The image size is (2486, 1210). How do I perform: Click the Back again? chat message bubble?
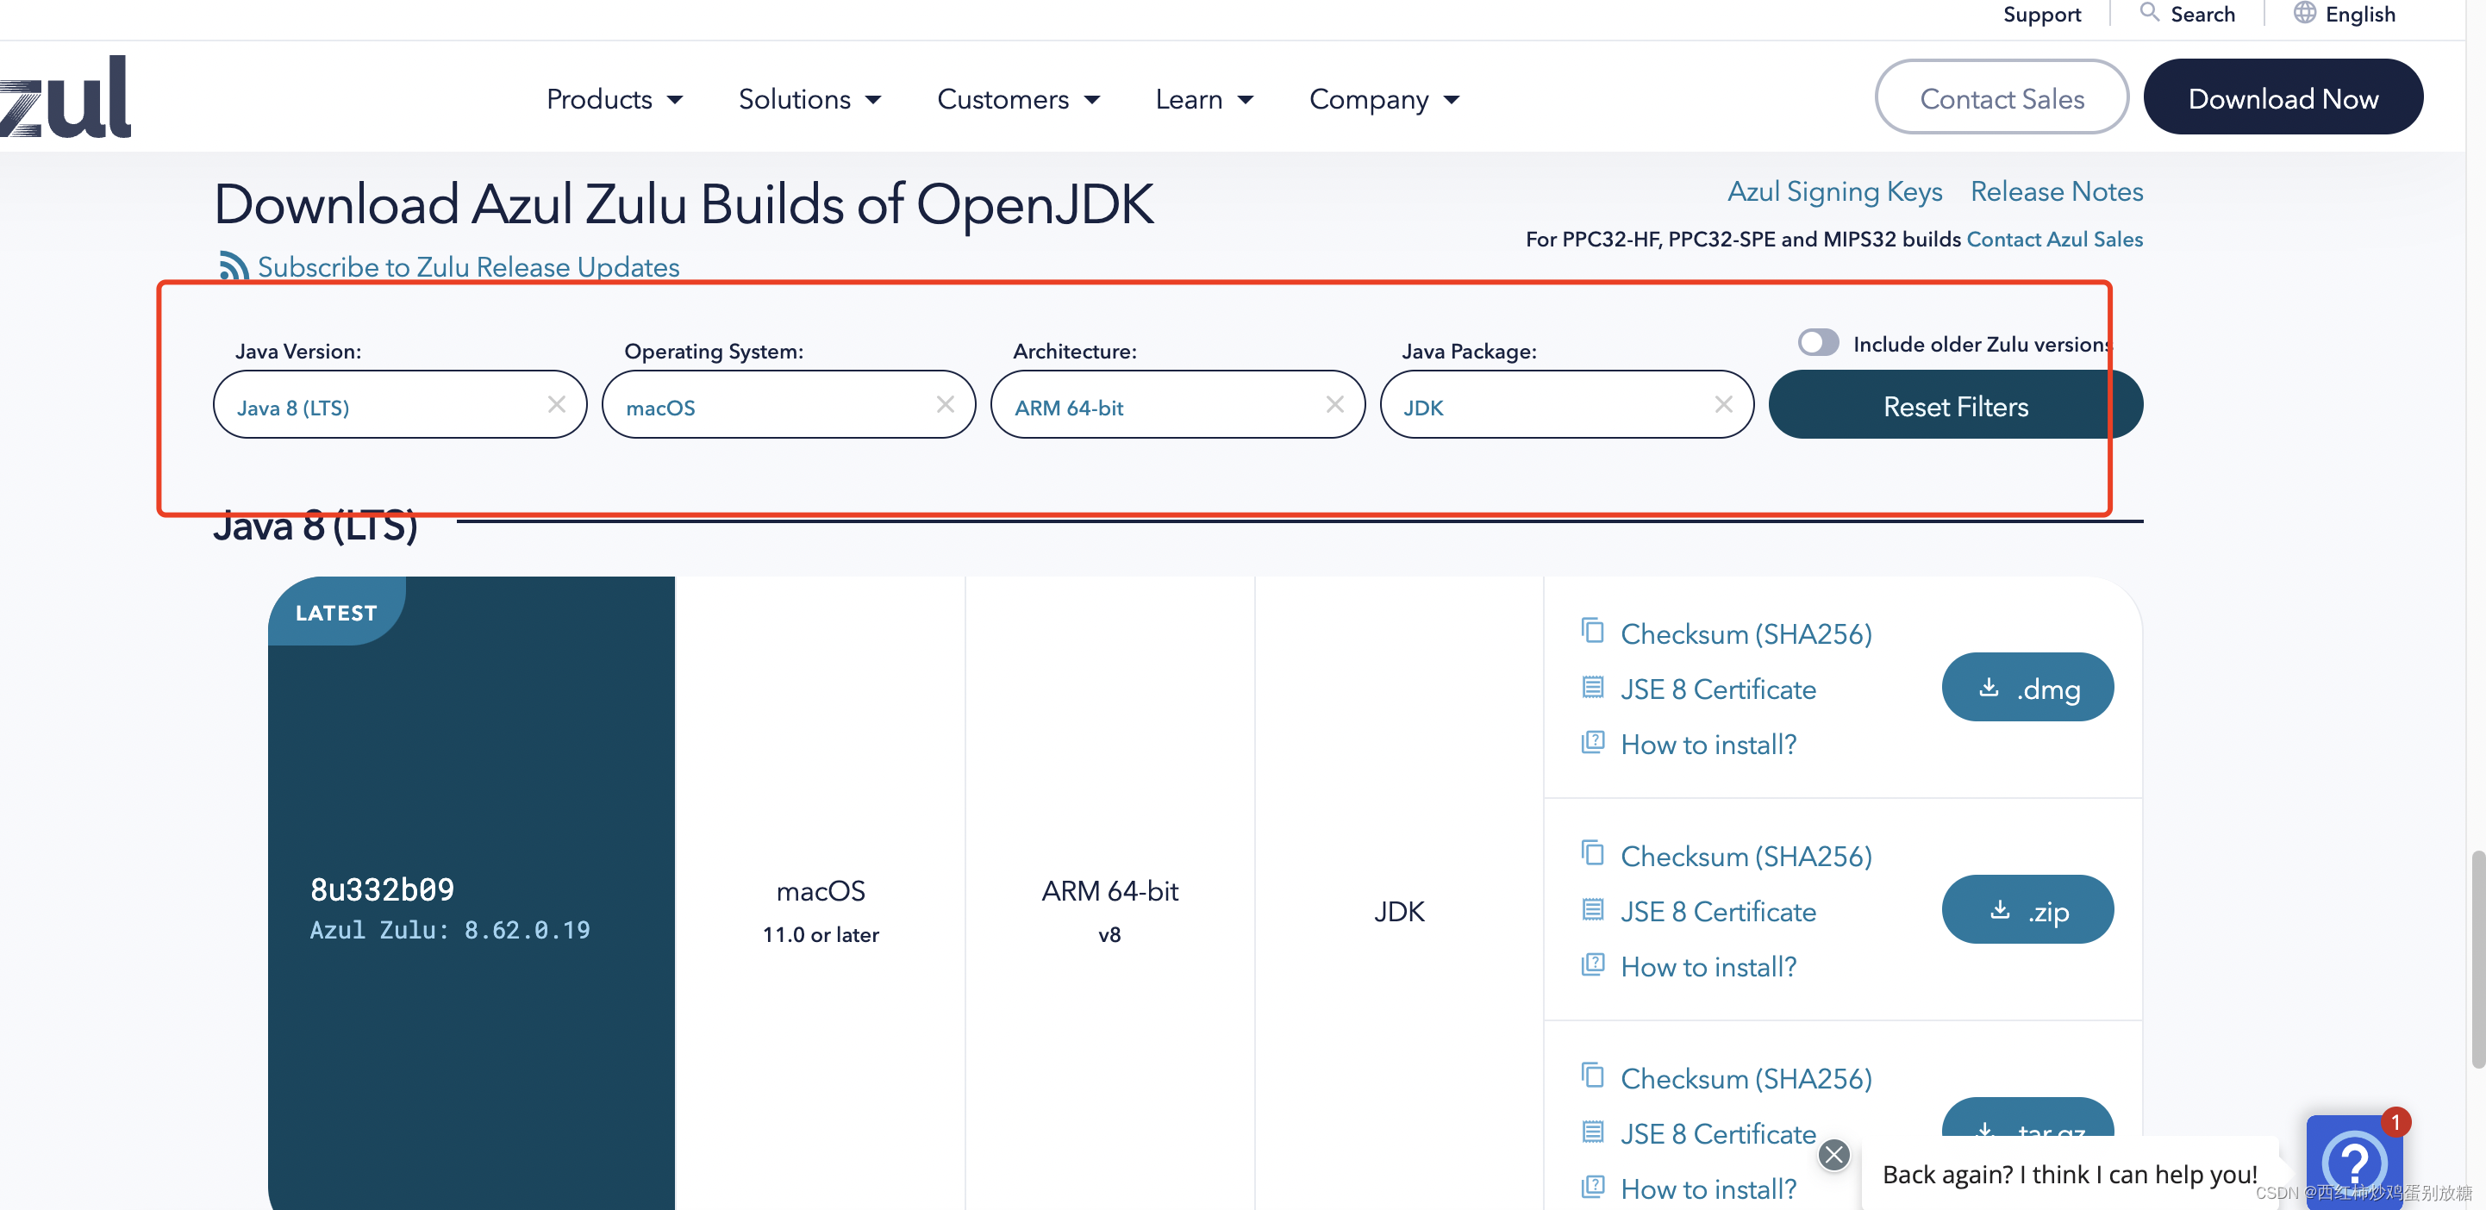tap(2069, 1173)
